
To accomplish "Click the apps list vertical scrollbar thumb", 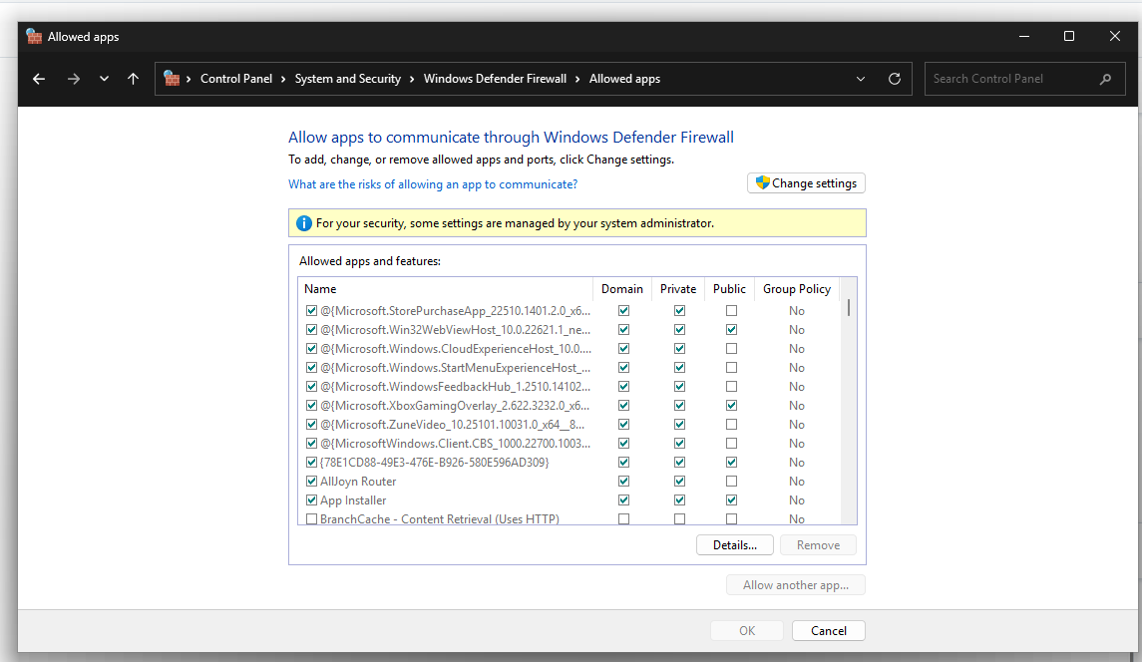I will coord(849,307).
